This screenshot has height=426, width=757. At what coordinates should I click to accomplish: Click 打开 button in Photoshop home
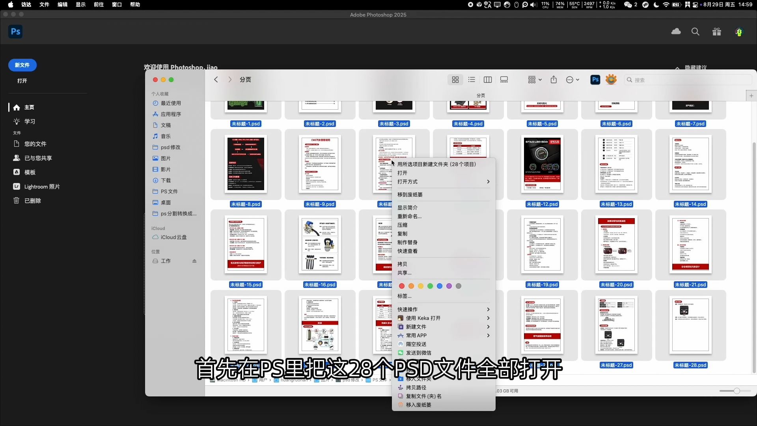pyautogui.click(x=22, y=80)
